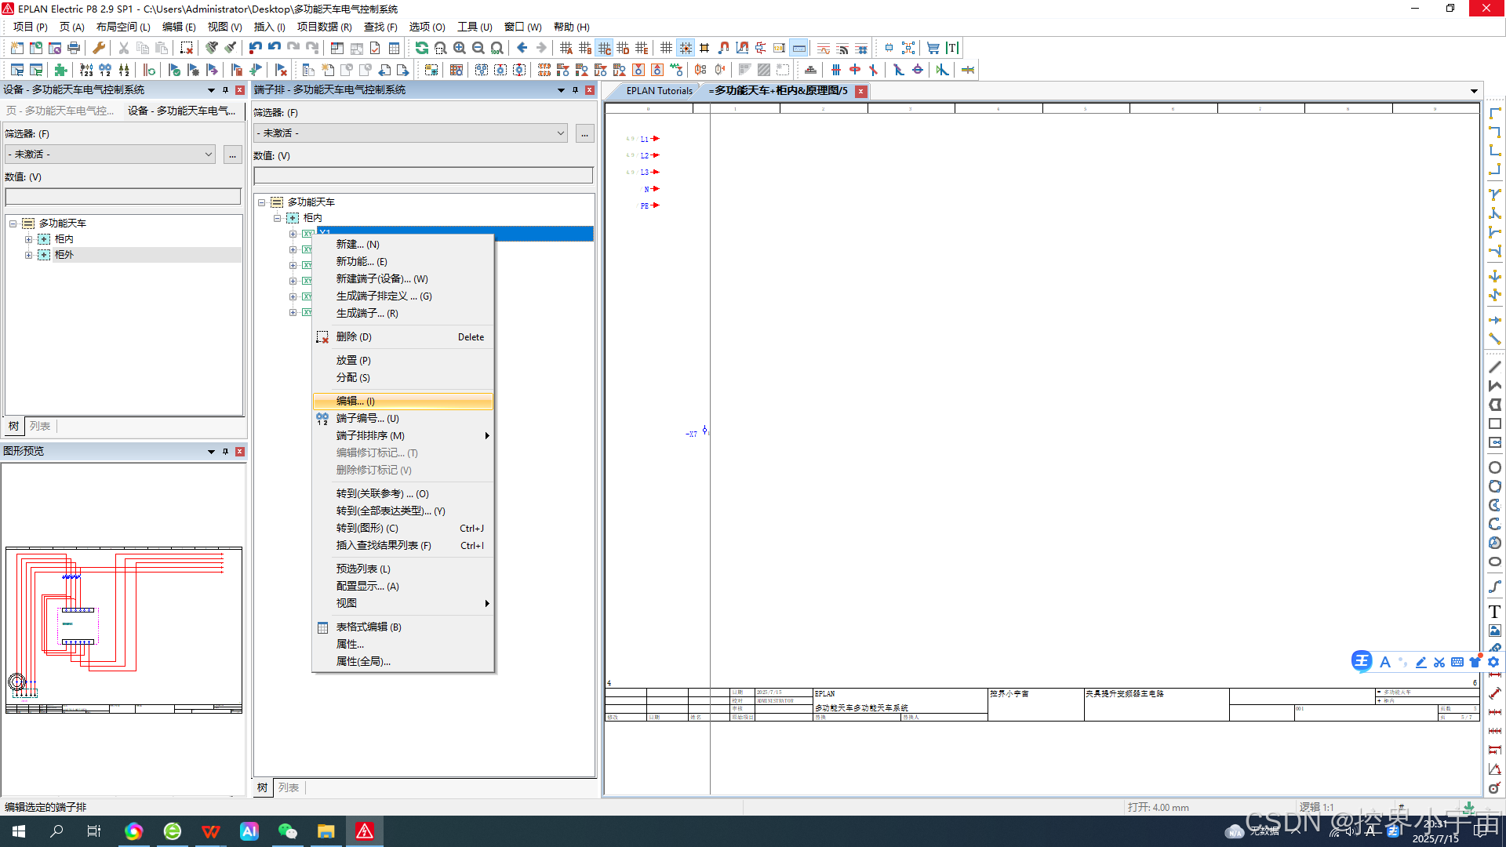Click the numbering 123 icon
Screen dimensions: 1506x847
point(86,70)
